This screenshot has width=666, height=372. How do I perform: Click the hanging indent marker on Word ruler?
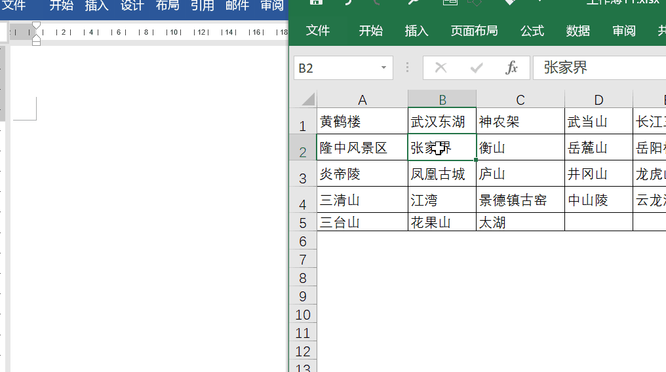pos(37,37)
